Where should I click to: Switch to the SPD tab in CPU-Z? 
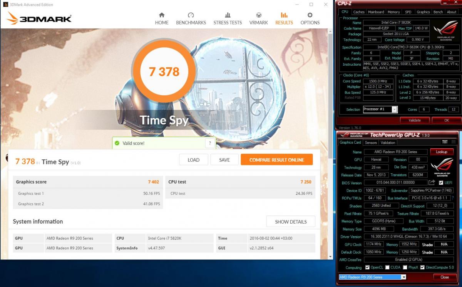pyautogui.click(x=408, y=12)
